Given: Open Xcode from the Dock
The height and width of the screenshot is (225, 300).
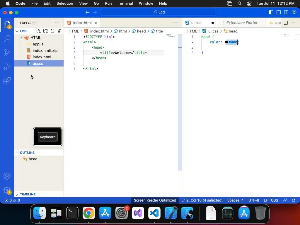Looking at the screenshot, I should coord(171,213).
